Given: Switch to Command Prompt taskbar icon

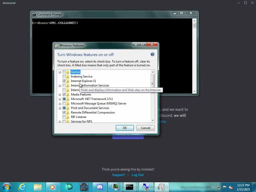Looking at the screenshot, I should [x=130, y=187].
